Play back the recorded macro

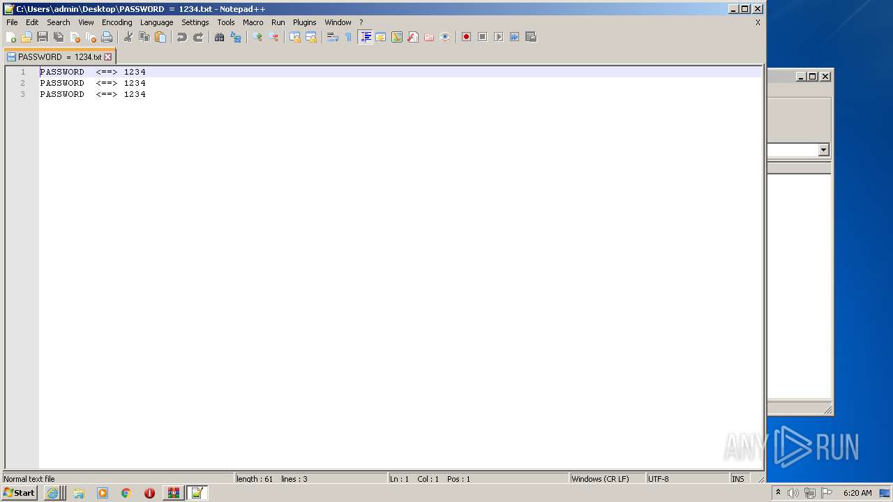click(499, 37)
